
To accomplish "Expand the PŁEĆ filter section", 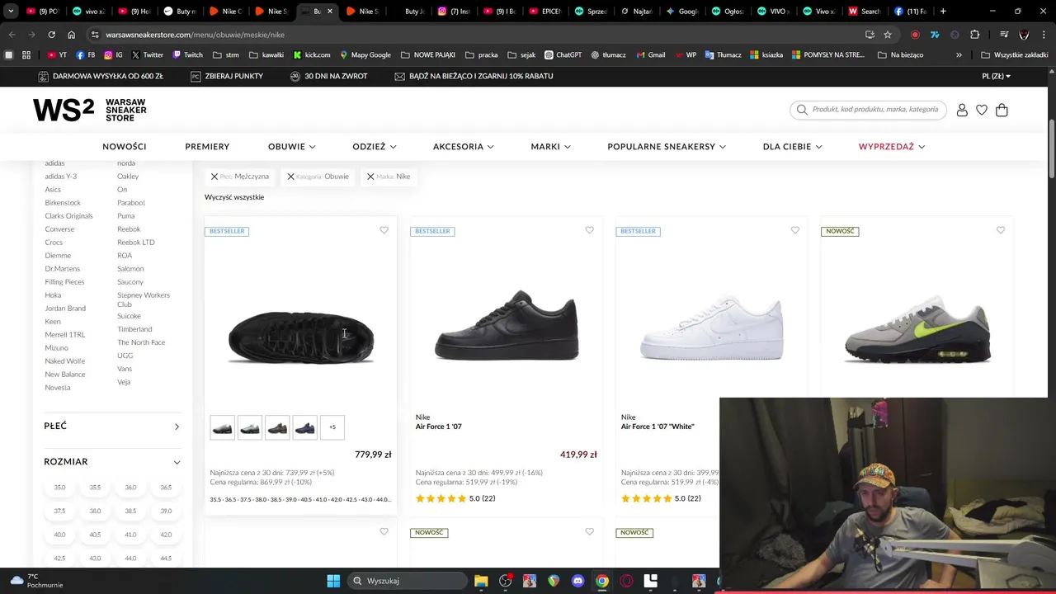I will [112, 426].
